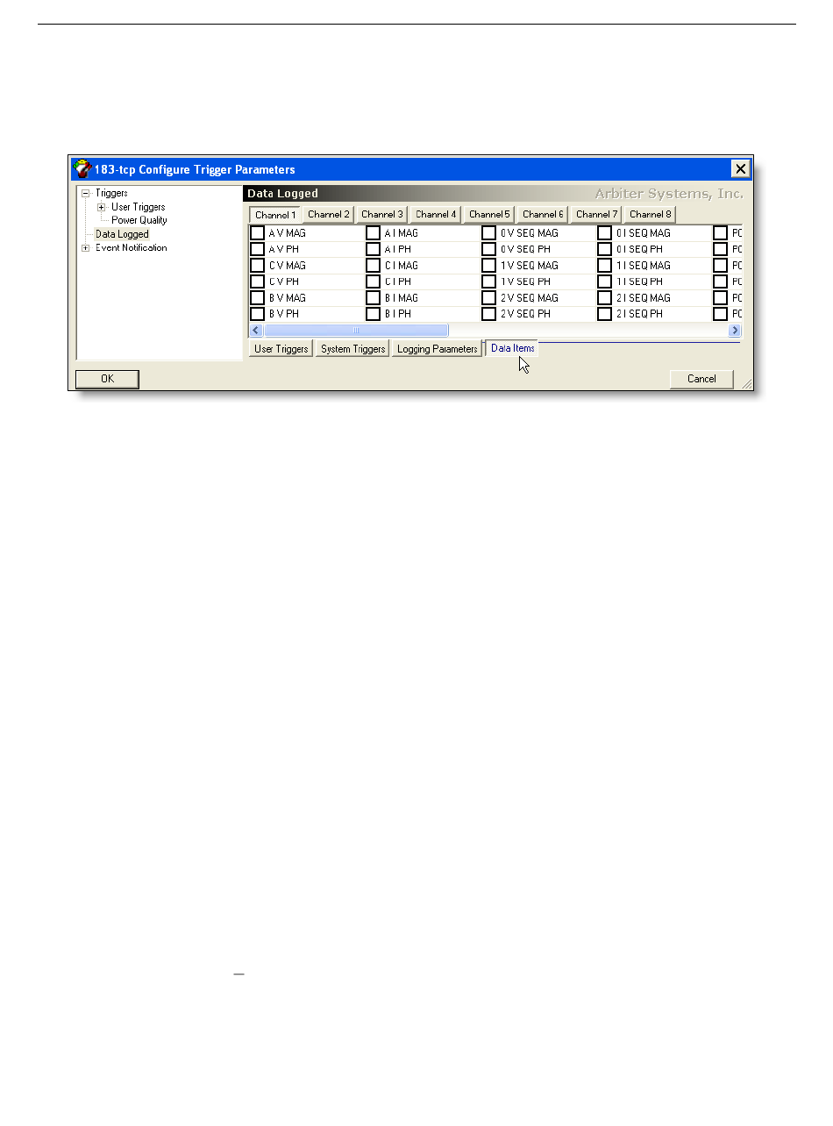Check the C V MAG box
833x1126 pixels.
point(258,266)
